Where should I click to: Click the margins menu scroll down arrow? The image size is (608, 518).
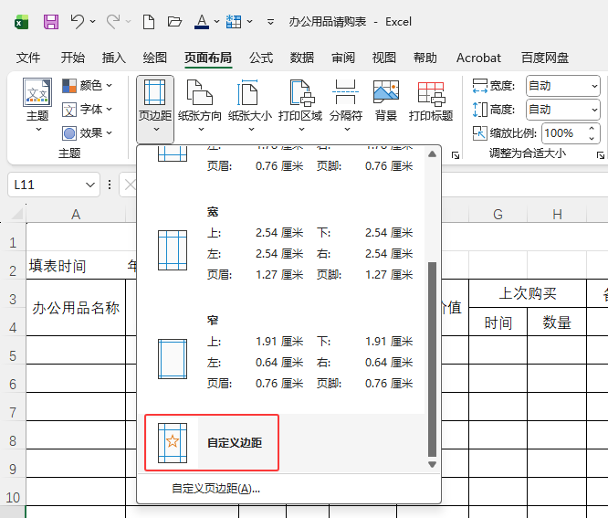click(x=433, y=464)
